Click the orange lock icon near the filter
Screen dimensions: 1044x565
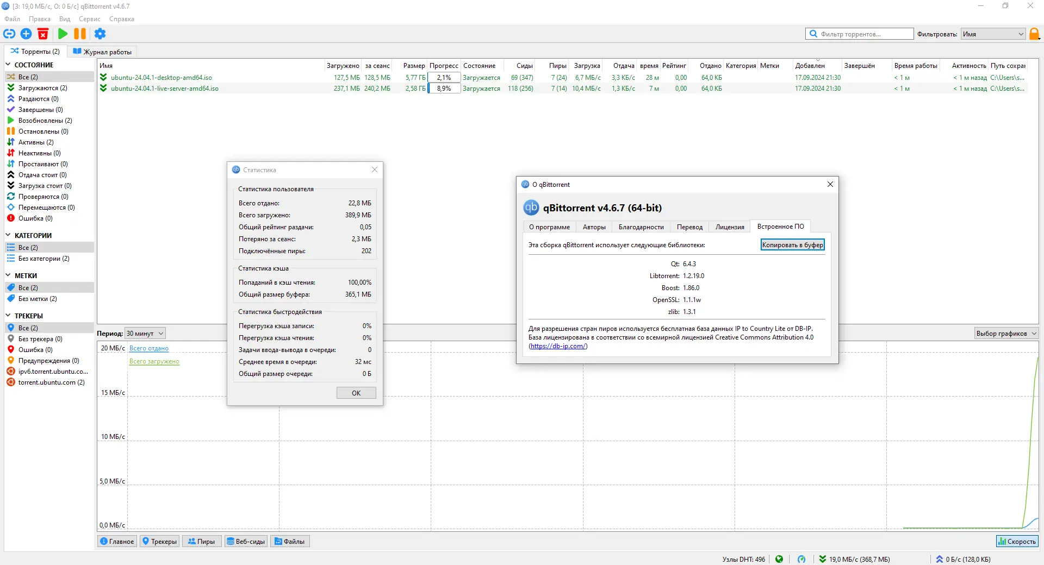pyautogui.click(x=1035, y=34)
